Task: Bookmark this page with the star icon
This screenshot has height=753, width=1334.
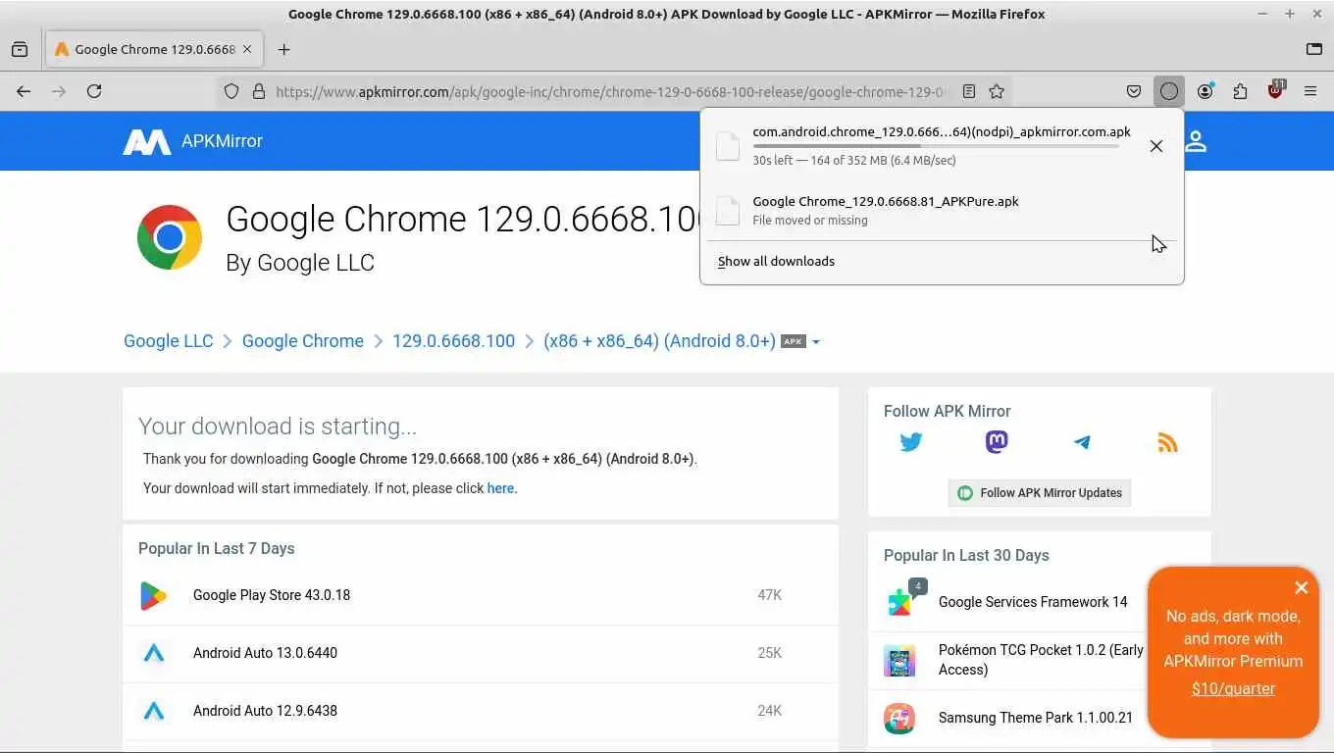Action: [x=997, y=91]
